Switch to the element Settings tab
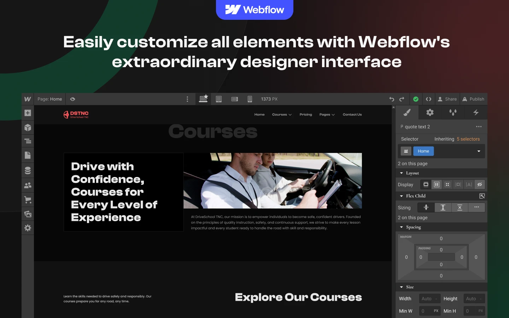This screenshot has height=318, width=509. tap(430, 112)
